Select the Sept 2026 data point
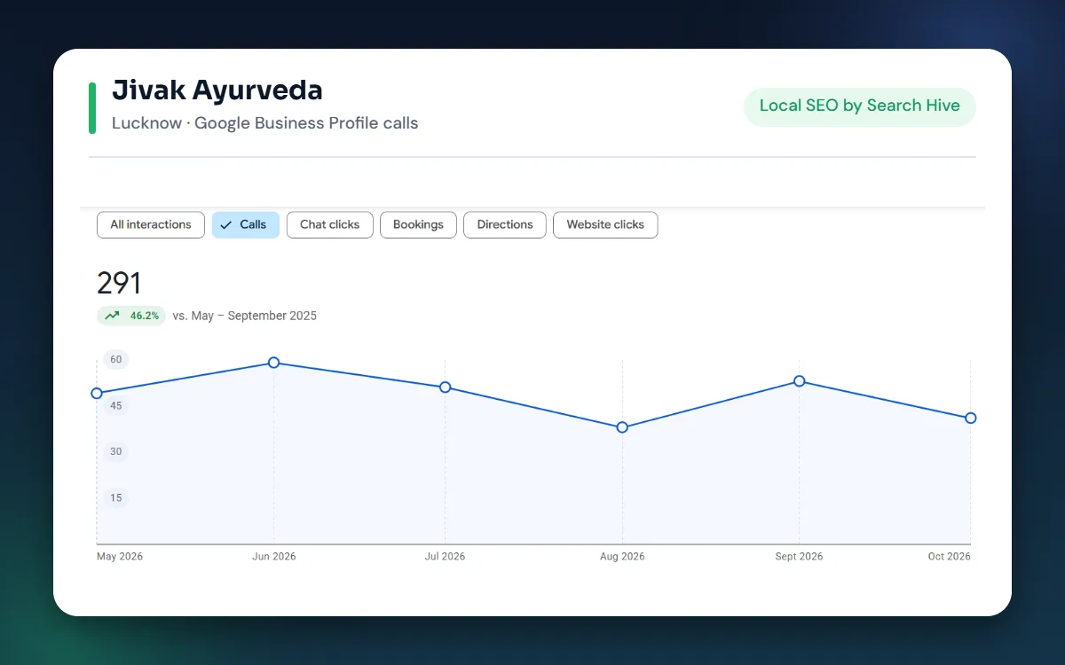The width and height of the screenshot is (1065, 665). (x=800, y=381)
